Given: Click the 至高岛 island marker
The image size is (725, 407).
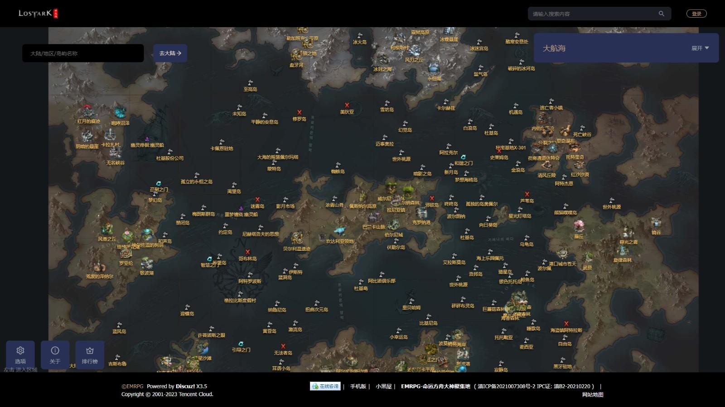Looking at the screenshot, I should (x=251, y=83).
